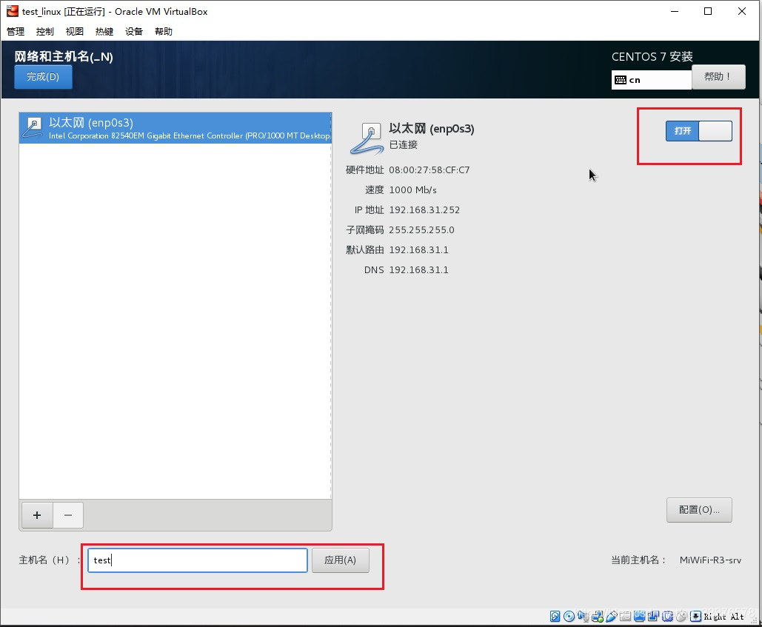Image resolution: width=762 pixels, height=627 pixels.
Task: Toggle the Ethernet 打开 switch off
Action: tap(699, 130)
